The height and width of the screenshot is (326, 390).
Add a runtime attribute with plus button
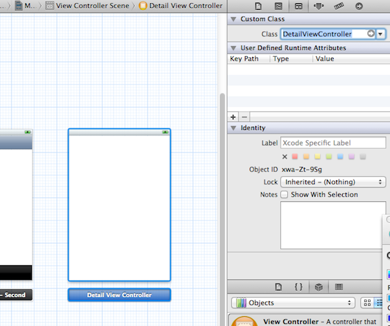pyautogui.click(x=233, y=117)
